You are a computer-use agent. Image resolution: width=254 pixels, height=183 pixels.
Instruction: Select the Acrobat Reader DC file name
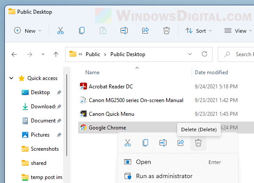(x=111, y=87)
